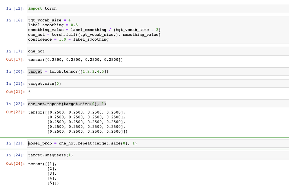Image resolution: width=289 pixels, height=189 pixels.
Task: Click the Out[21] prompt label
Action: point(16,92)
